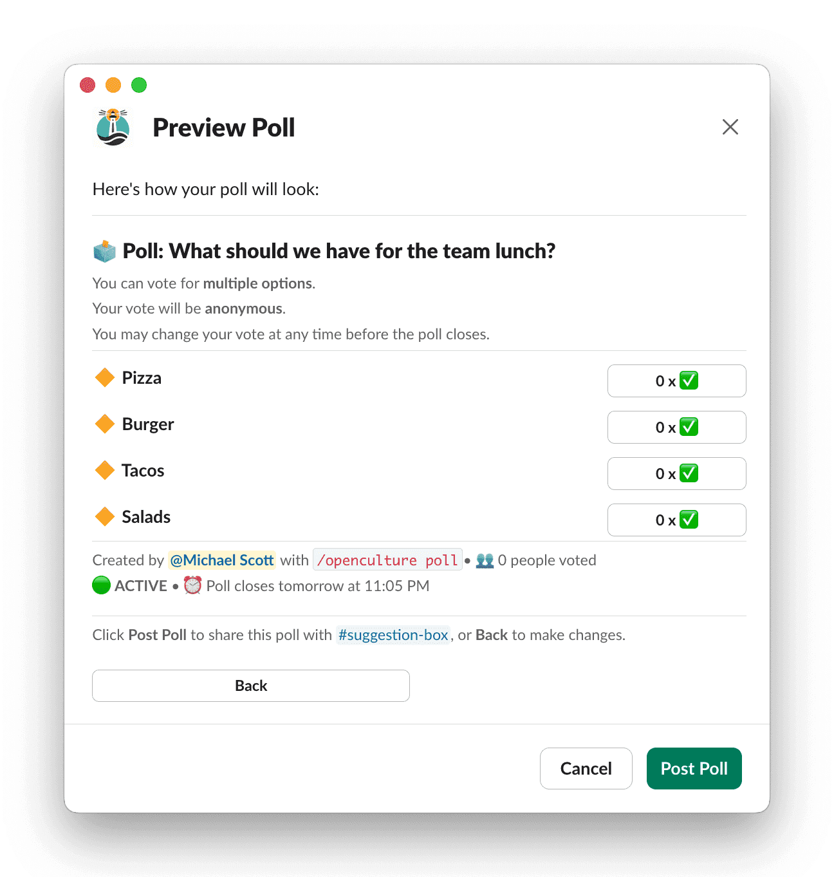Click the @Michael Scott mention

tap(221, 560)
